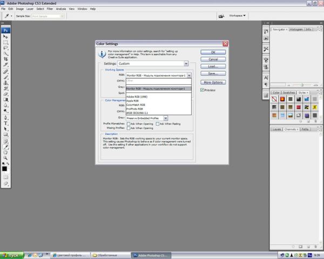Viewport: 324px width, 259px height.
Task: Select the Hand tool
Action: [x=5, y=153]
